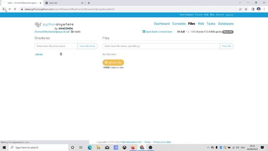The image size is (268, 151).
Task: Open the volume speaker tray icon
Action: (237, 147)
